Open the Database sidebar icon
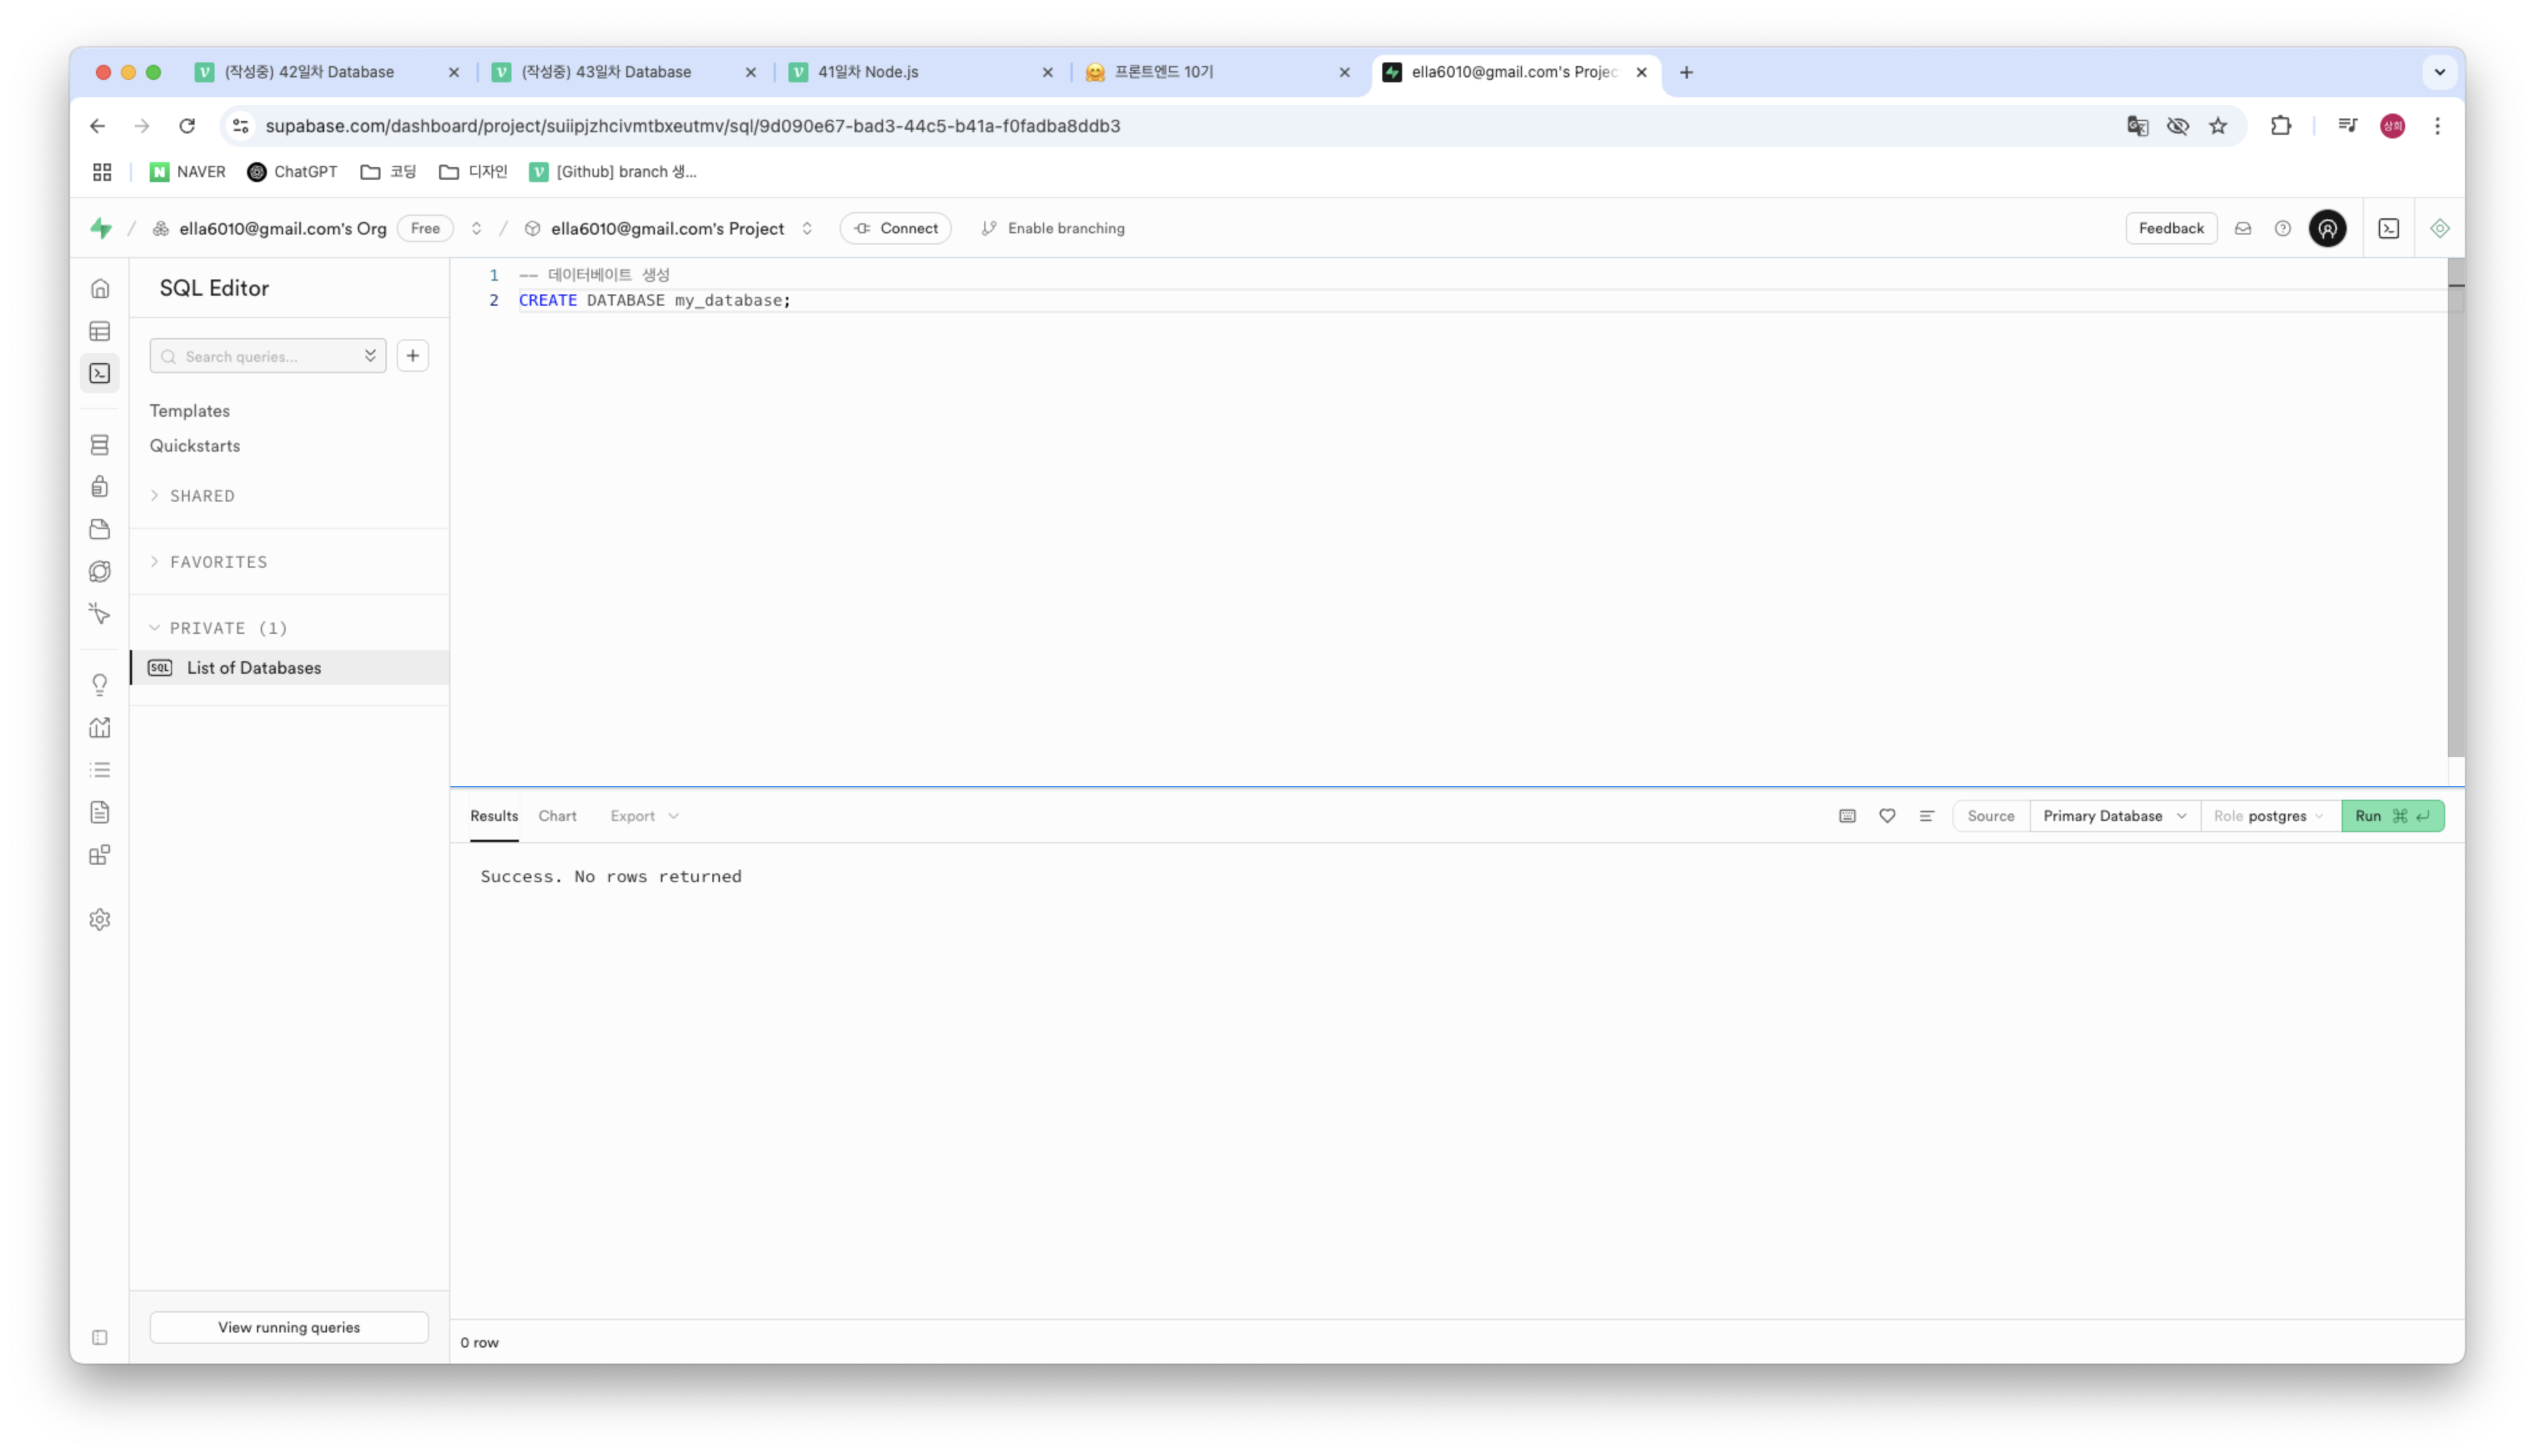This screenshot has width=2535, height=1456. [100, 445]
